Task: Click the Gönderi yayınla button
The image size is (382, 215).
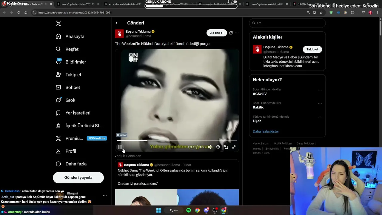Action: pos(78,177)
